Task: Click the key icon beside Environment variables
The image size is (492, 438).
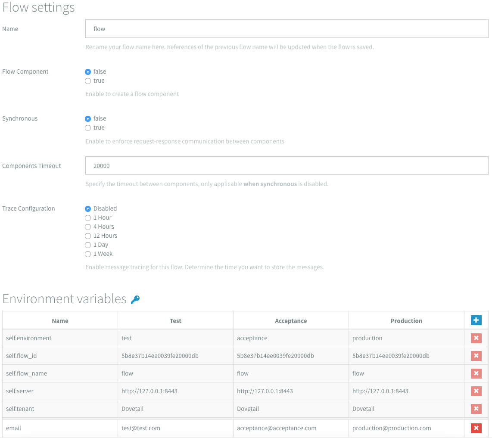Action: [135, 300]
